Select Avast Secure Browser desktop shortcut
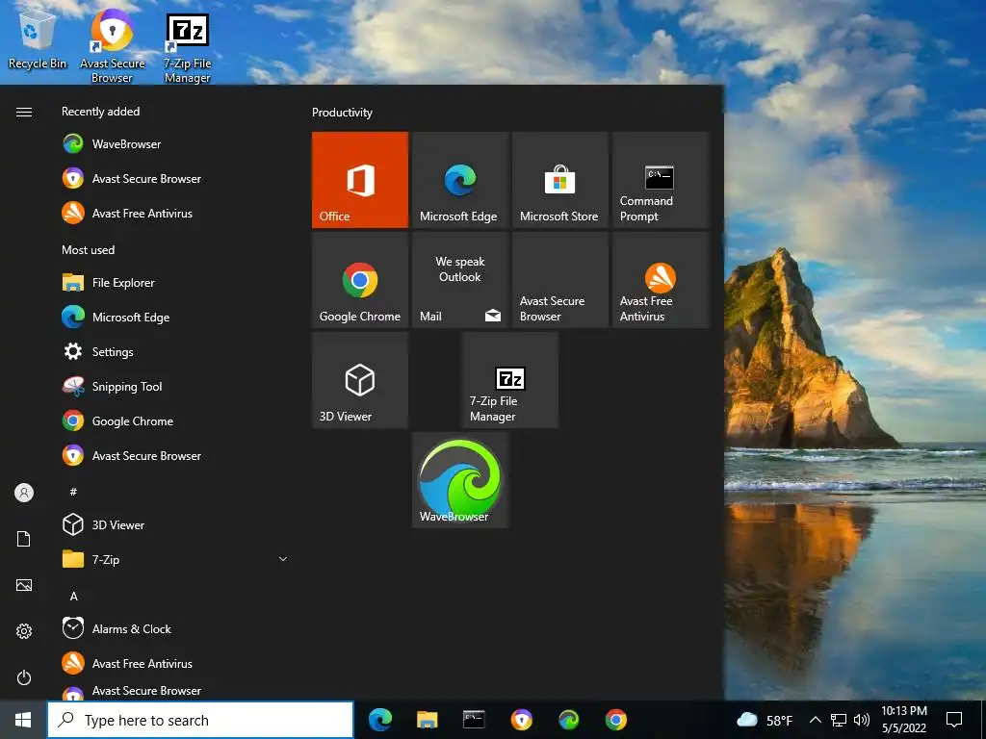Image resolution: width=986 pixels, height=739 pixels. click(112, 46)
